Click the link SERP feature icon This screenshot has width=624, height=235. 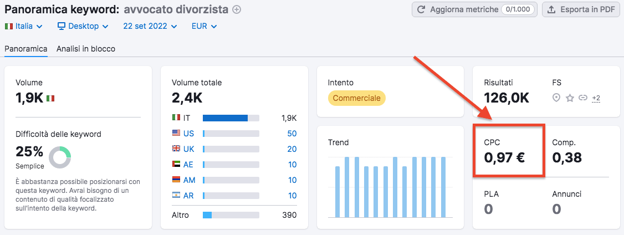(x=582, y=98)
